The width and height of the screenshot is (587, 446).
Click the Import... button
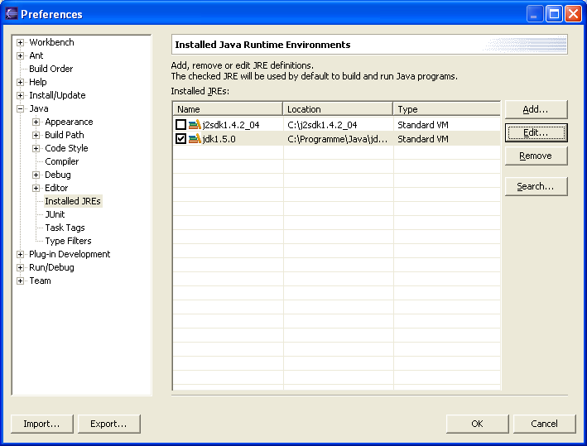click(42, 424)
